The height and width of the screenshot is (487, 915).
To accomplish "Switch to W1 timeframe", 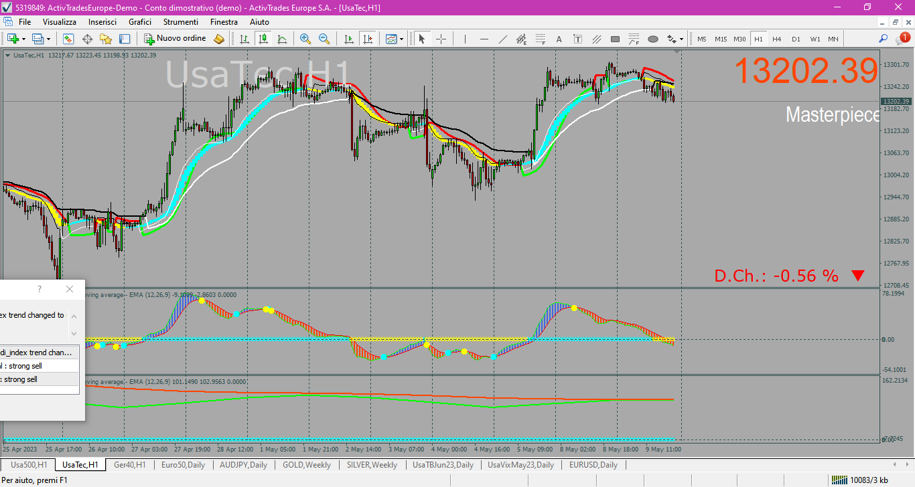I will point(815,39).
